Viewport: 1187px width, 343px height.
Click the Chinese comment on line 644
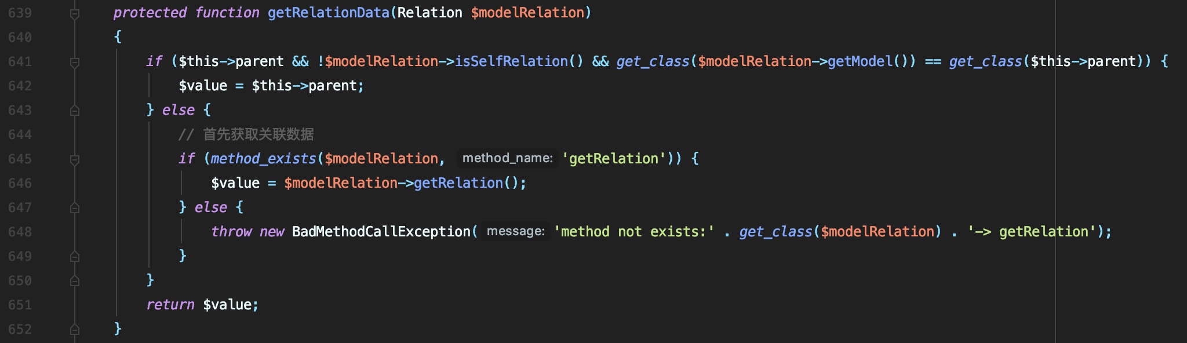[x=246, y=134]
